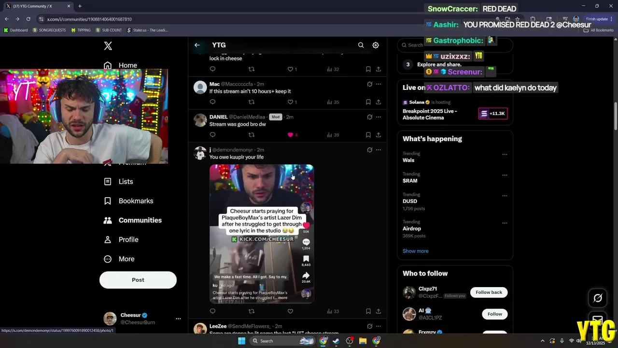Open Dashboard bookmark
618x348 pixels.
15,30
